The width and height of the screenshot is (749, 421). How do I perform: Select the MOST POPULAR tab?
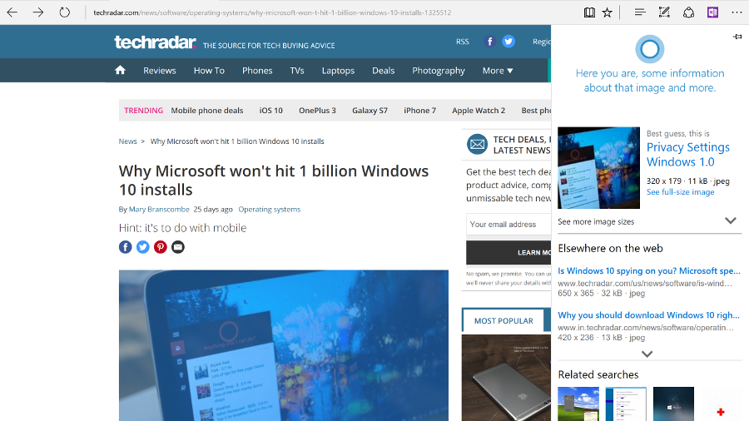[503, 321]
